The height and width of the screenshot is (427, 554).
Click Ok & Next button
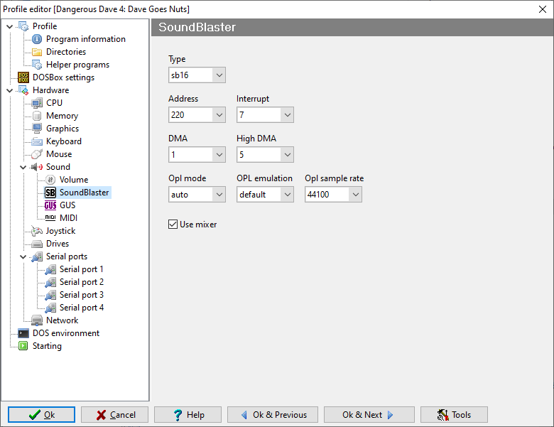(369, 415)
